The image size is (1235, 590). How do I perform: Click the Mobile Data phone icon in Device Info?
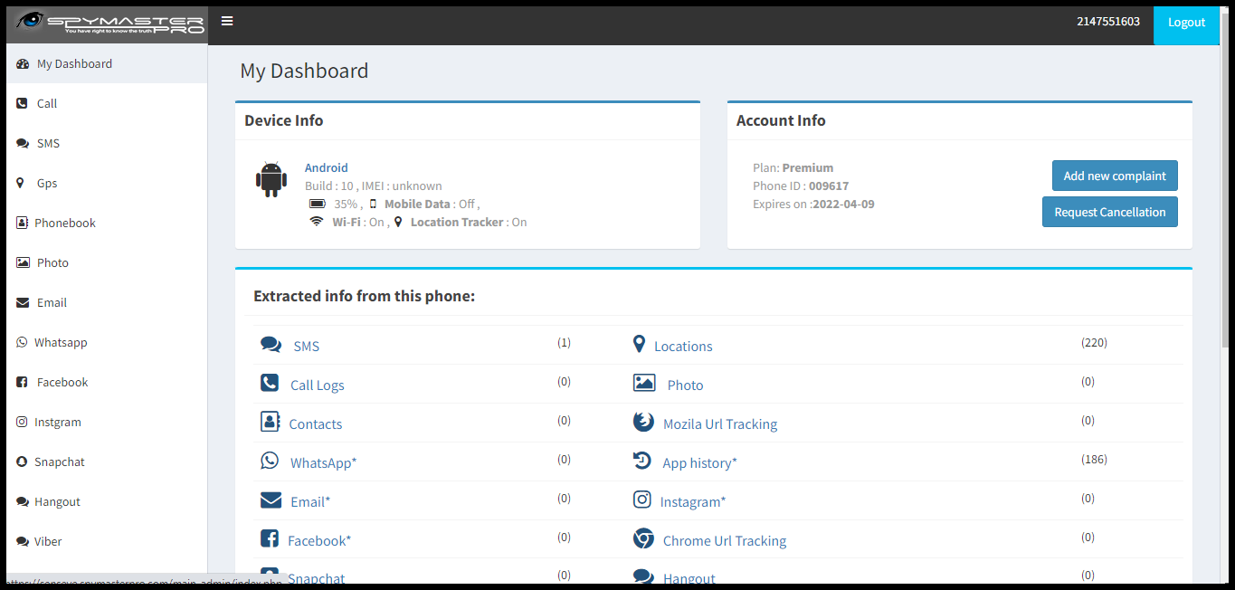pos(373,204)
